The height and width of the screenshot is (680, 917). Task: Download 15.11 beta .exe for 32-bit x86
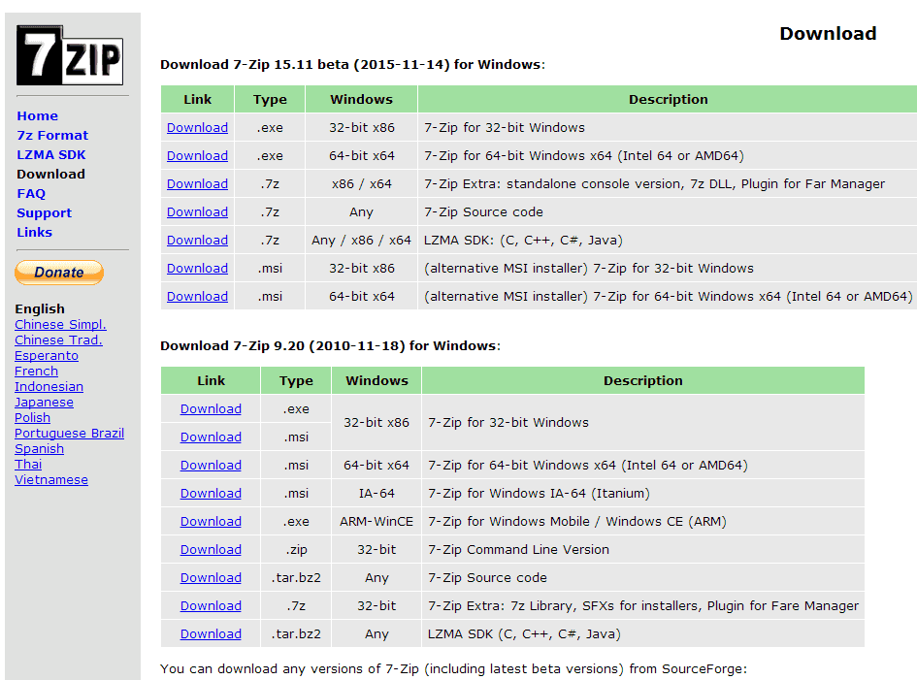198,127
